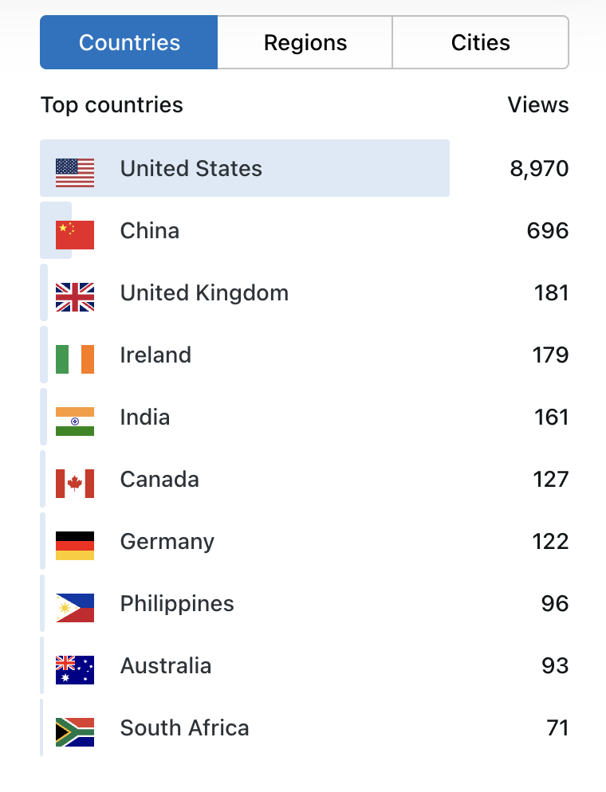Click the Australia flag icon
The width and height of the screenshot is (606, 792).
[x=75, y=669]
